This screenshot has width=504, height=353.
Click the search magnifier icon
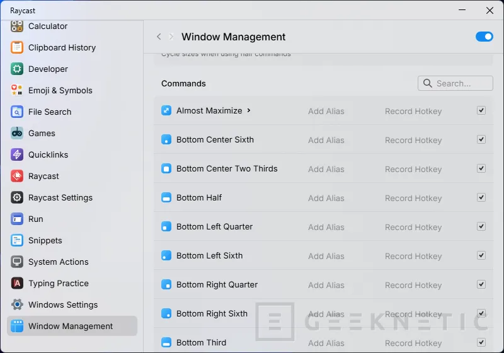click(x=428, y=83)
